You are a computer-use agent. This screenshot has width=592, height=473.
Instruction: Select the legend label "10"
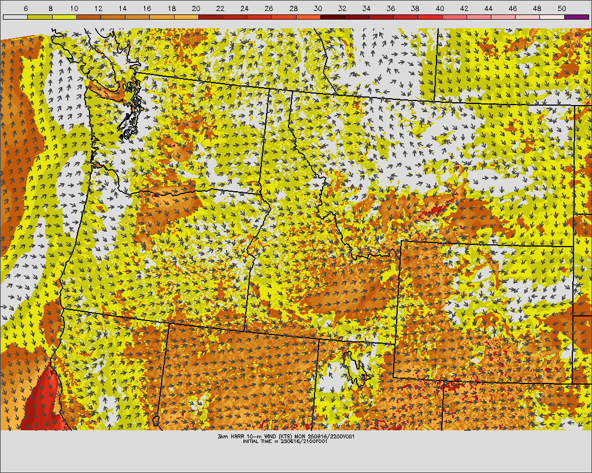[74, 8]
